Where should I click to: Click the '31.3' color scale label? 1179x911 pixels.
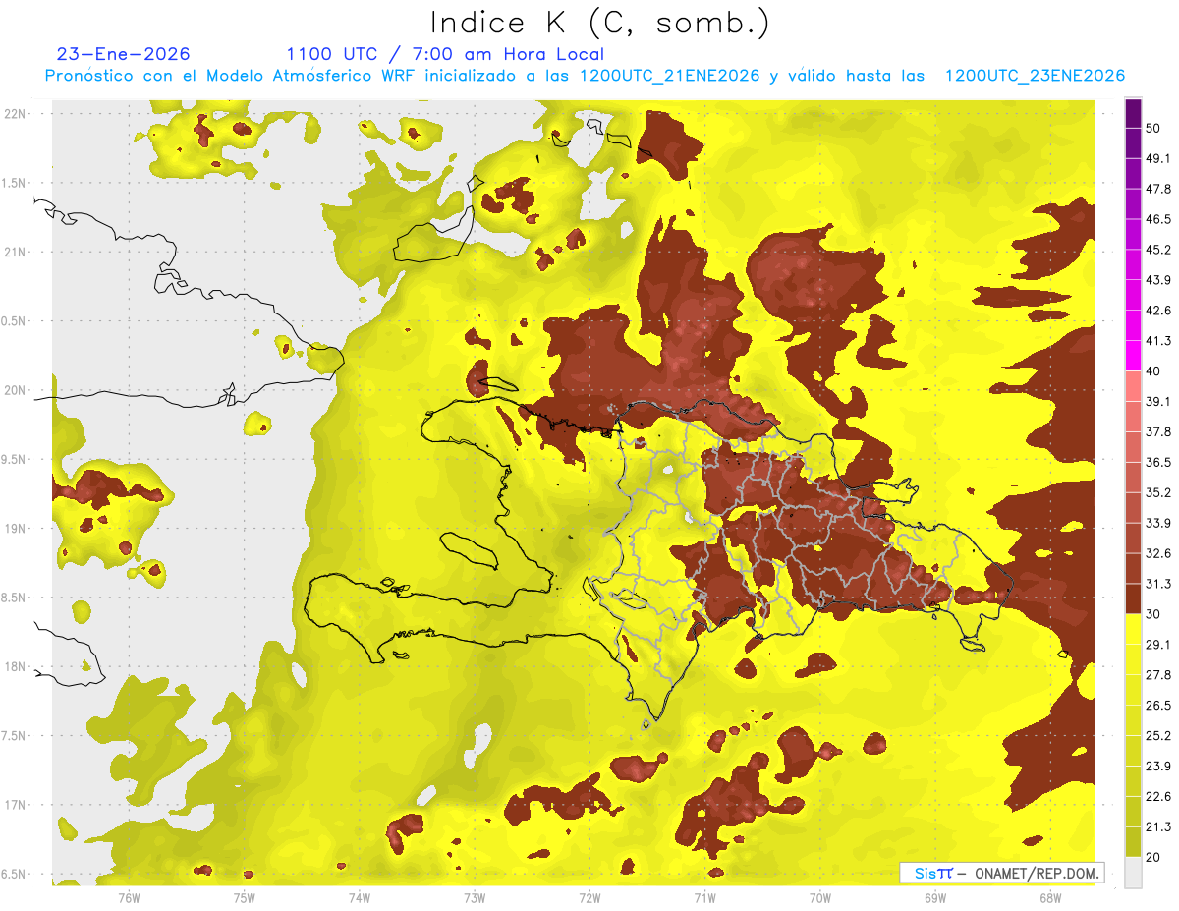pos(1158,584)
